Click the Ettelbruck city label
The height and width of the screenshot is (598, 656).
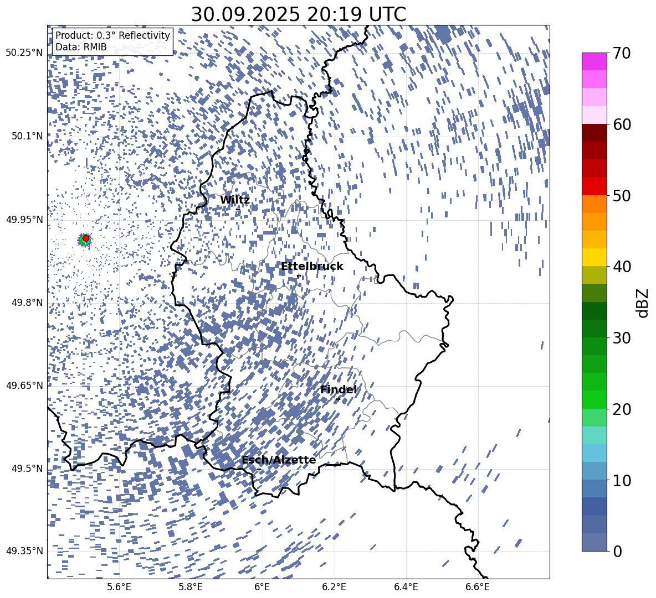pos(312,267)
